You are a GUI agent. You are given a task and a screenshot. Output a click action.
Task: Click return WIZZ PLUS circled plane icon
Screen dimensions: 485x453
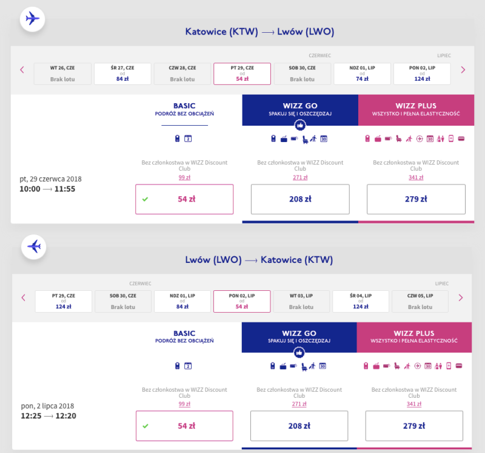pos(418,366)
